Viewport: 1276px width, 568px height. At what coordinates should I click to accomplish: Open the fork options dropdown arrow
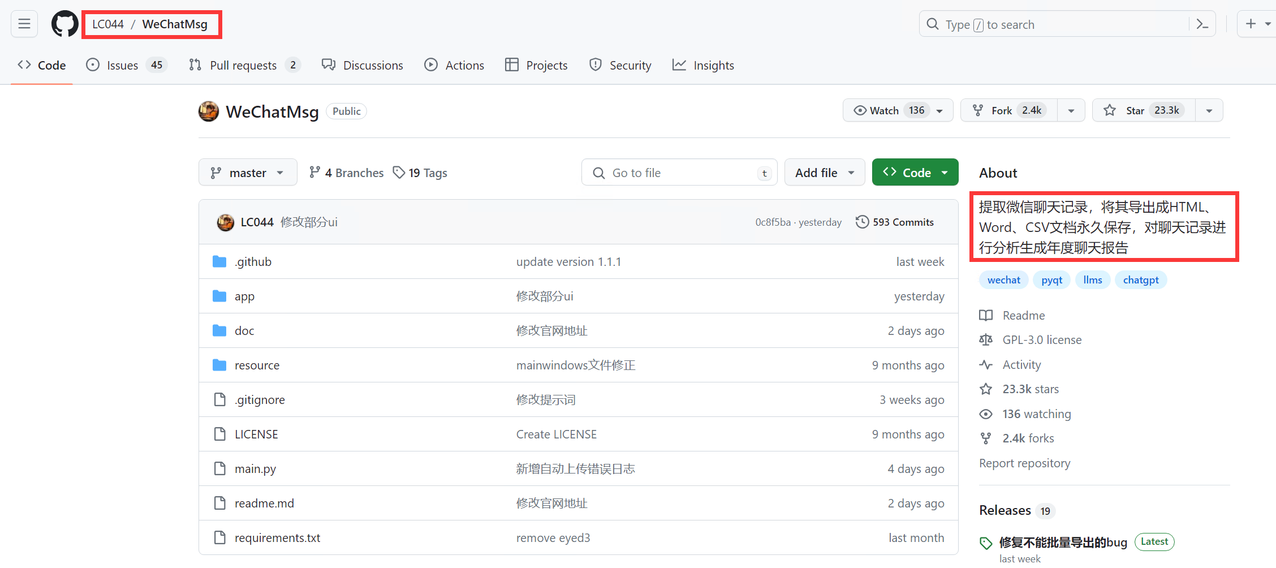coord(1071,110)
